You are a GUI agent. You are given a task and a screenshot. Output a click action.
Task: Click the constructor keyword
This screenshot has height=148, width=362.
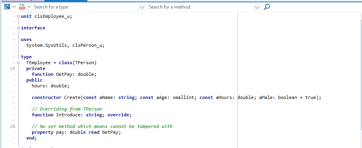point(47,97)
